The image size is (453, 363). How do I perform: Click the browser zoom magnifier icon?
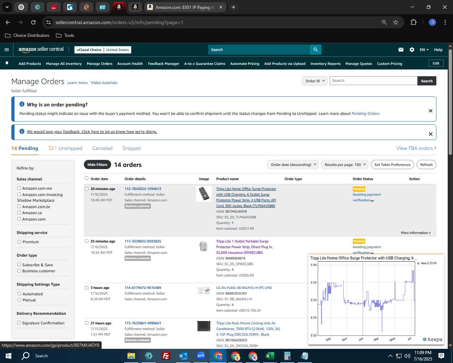(384, 22)
